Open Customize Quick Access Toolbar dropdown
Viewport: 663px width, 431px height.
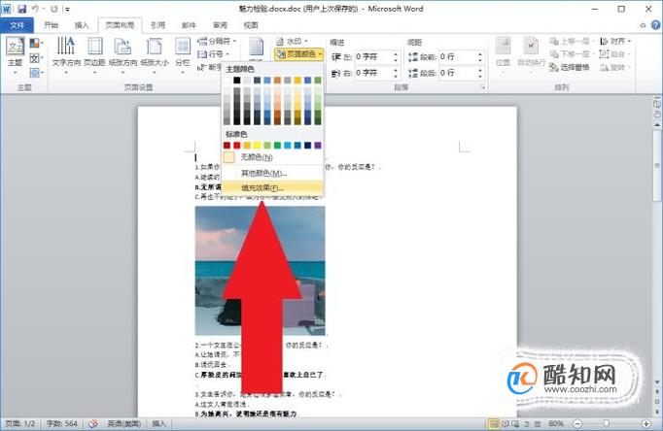[68, 9]
